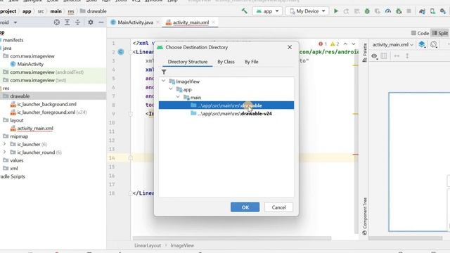This screenshot has width=450, height=253.
Task: Toggle the Palette side tab
Action: pyautogui.click(x=365, y=53)
